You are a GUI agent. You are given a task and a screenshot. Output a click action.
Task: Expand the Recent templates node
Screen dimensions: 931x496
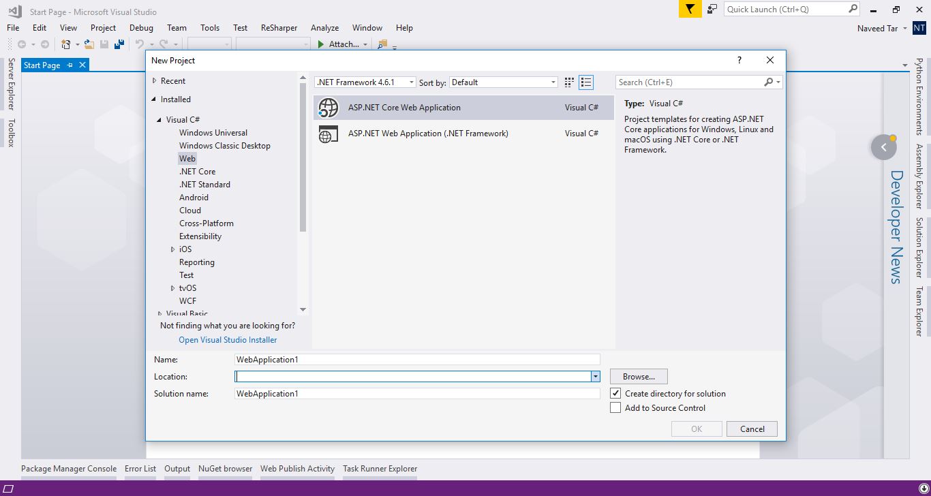point(155,80)
